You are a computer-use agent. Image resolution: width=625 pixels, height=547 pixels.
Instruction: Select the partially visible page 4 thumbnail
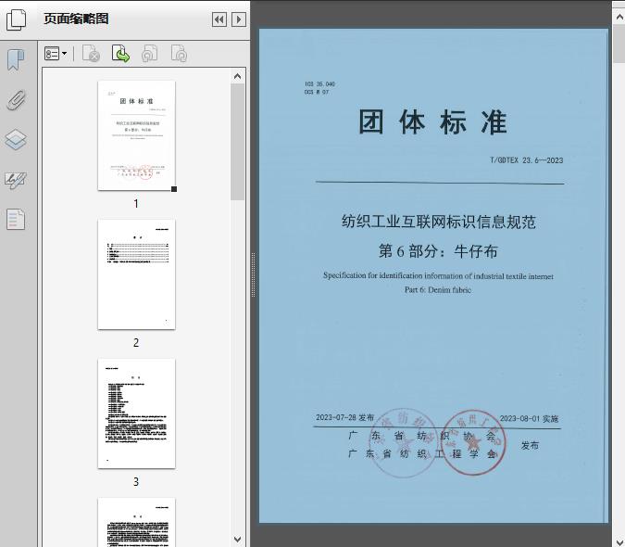[x=136, y=522]
